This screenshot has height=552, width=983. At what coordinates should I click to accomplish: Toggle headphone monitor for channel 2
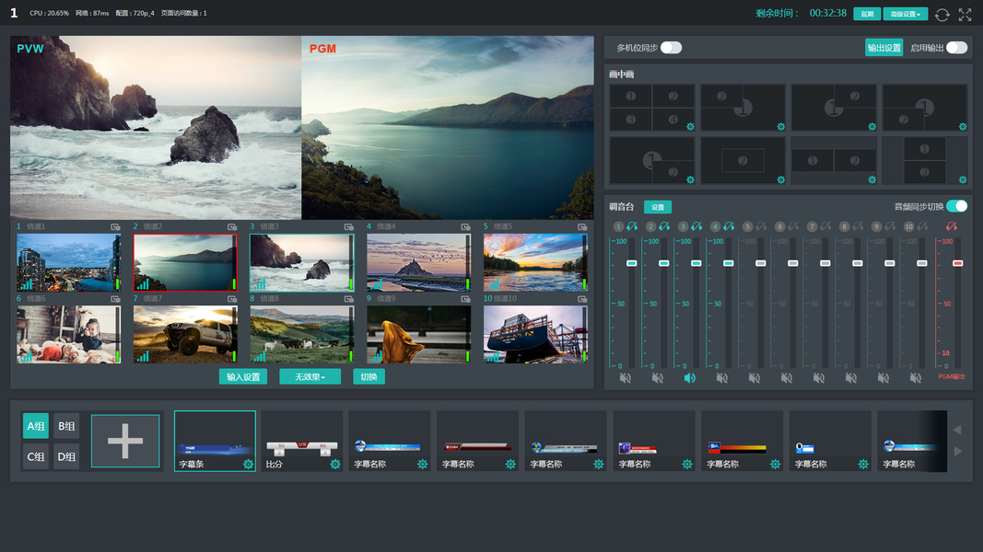coord(664,226)
